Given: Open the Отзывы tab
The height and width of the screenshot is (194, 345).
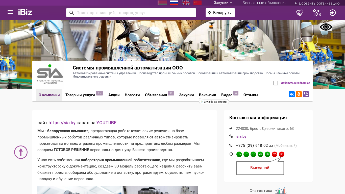Looking at the screenshot, I should click(x=251, y=95).
